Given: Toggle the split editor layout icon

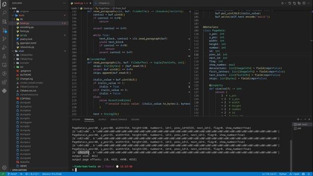Looking at the screenshot, I should pos(304,3).
